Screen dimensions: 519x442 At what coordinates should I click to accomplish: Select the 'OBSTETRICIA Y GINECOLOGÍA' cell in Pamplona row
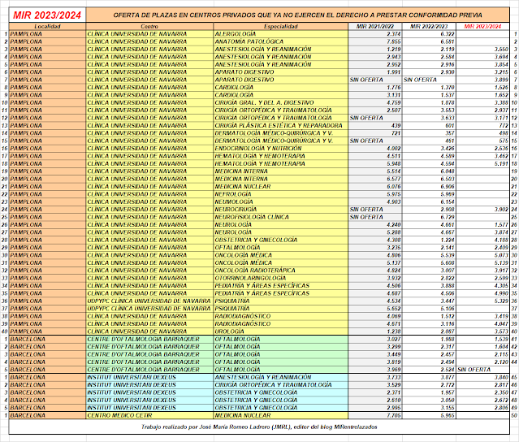click(281, 240)
